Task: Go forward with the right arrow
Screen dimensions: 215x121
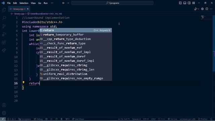Action: click(68, 3)
